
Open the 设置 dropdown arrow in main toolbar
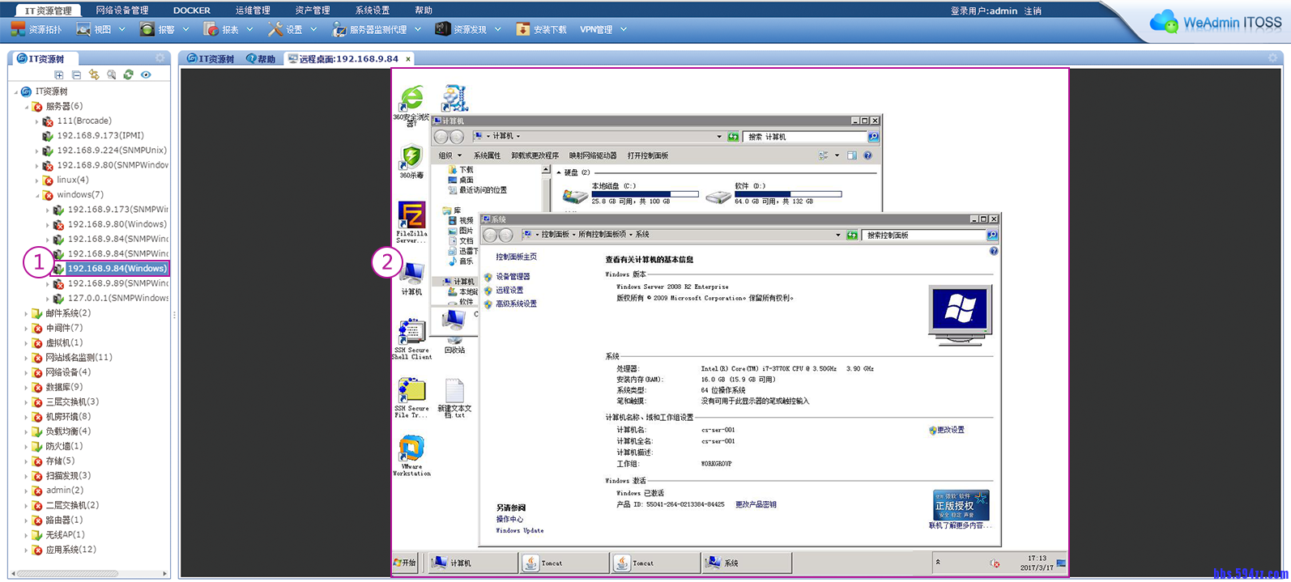[313, 29]
